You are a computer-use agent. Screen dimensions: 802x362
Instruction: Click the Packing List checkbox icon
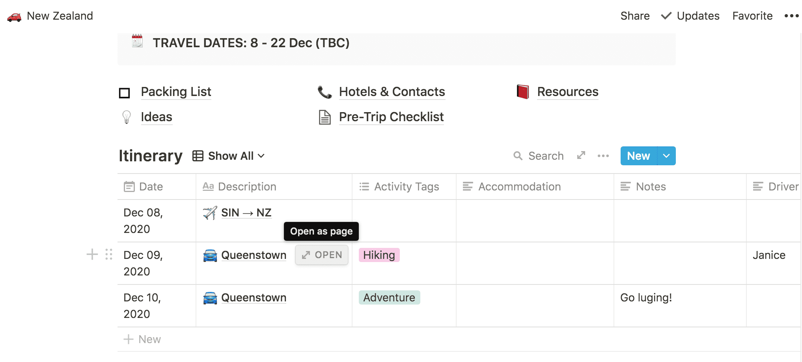coord(125,93)
